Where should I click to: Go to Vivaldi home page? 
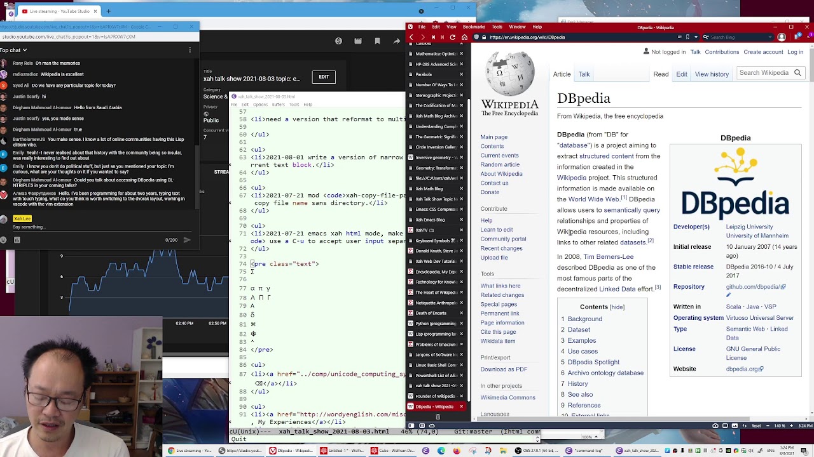464,37
